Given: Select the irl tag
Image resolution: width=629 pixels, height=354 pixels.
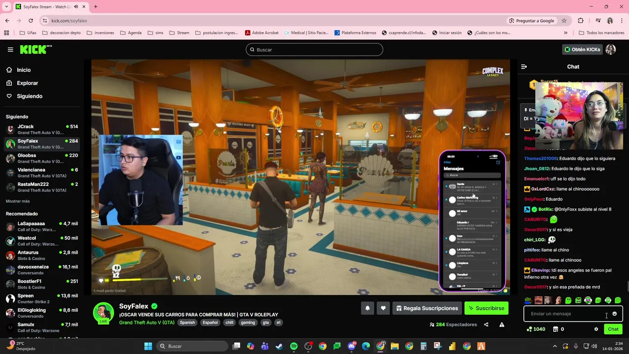Looking at the screenshot, I should [279, 323].
